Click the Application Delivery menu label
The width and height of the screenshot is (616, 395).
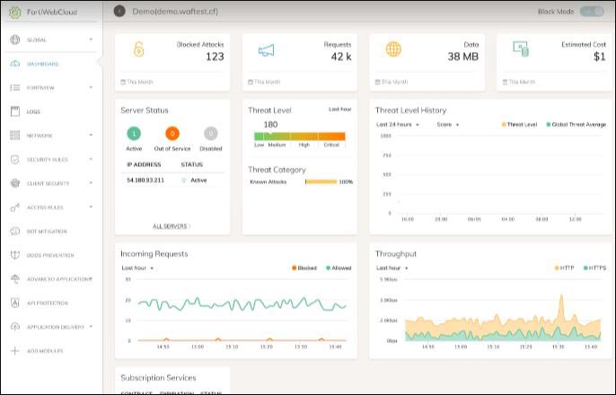tap(56, 327)
